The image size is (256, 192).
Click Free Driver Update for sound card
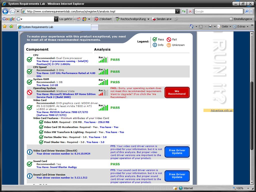[x=177, y=176]
